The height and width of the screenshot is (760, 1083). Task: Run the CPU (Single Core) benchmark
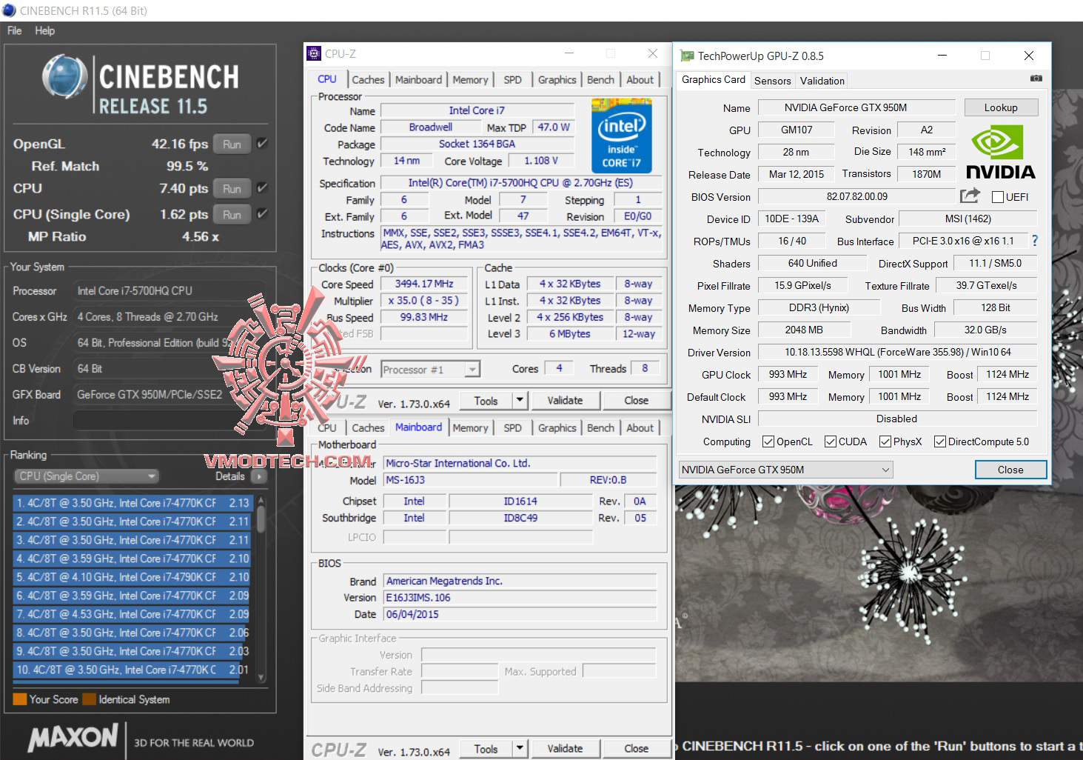tap(232, 215)
